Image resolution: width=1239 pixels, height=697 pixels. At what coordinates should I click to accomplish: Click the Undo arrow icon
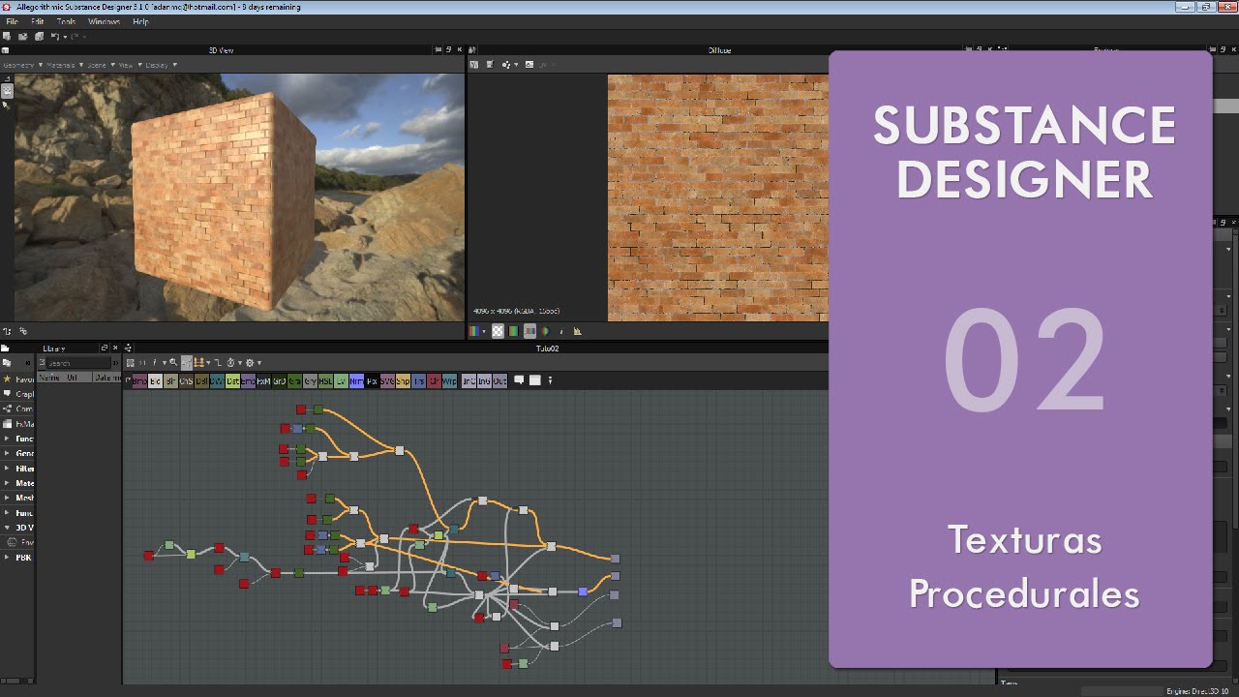[54, 37]
